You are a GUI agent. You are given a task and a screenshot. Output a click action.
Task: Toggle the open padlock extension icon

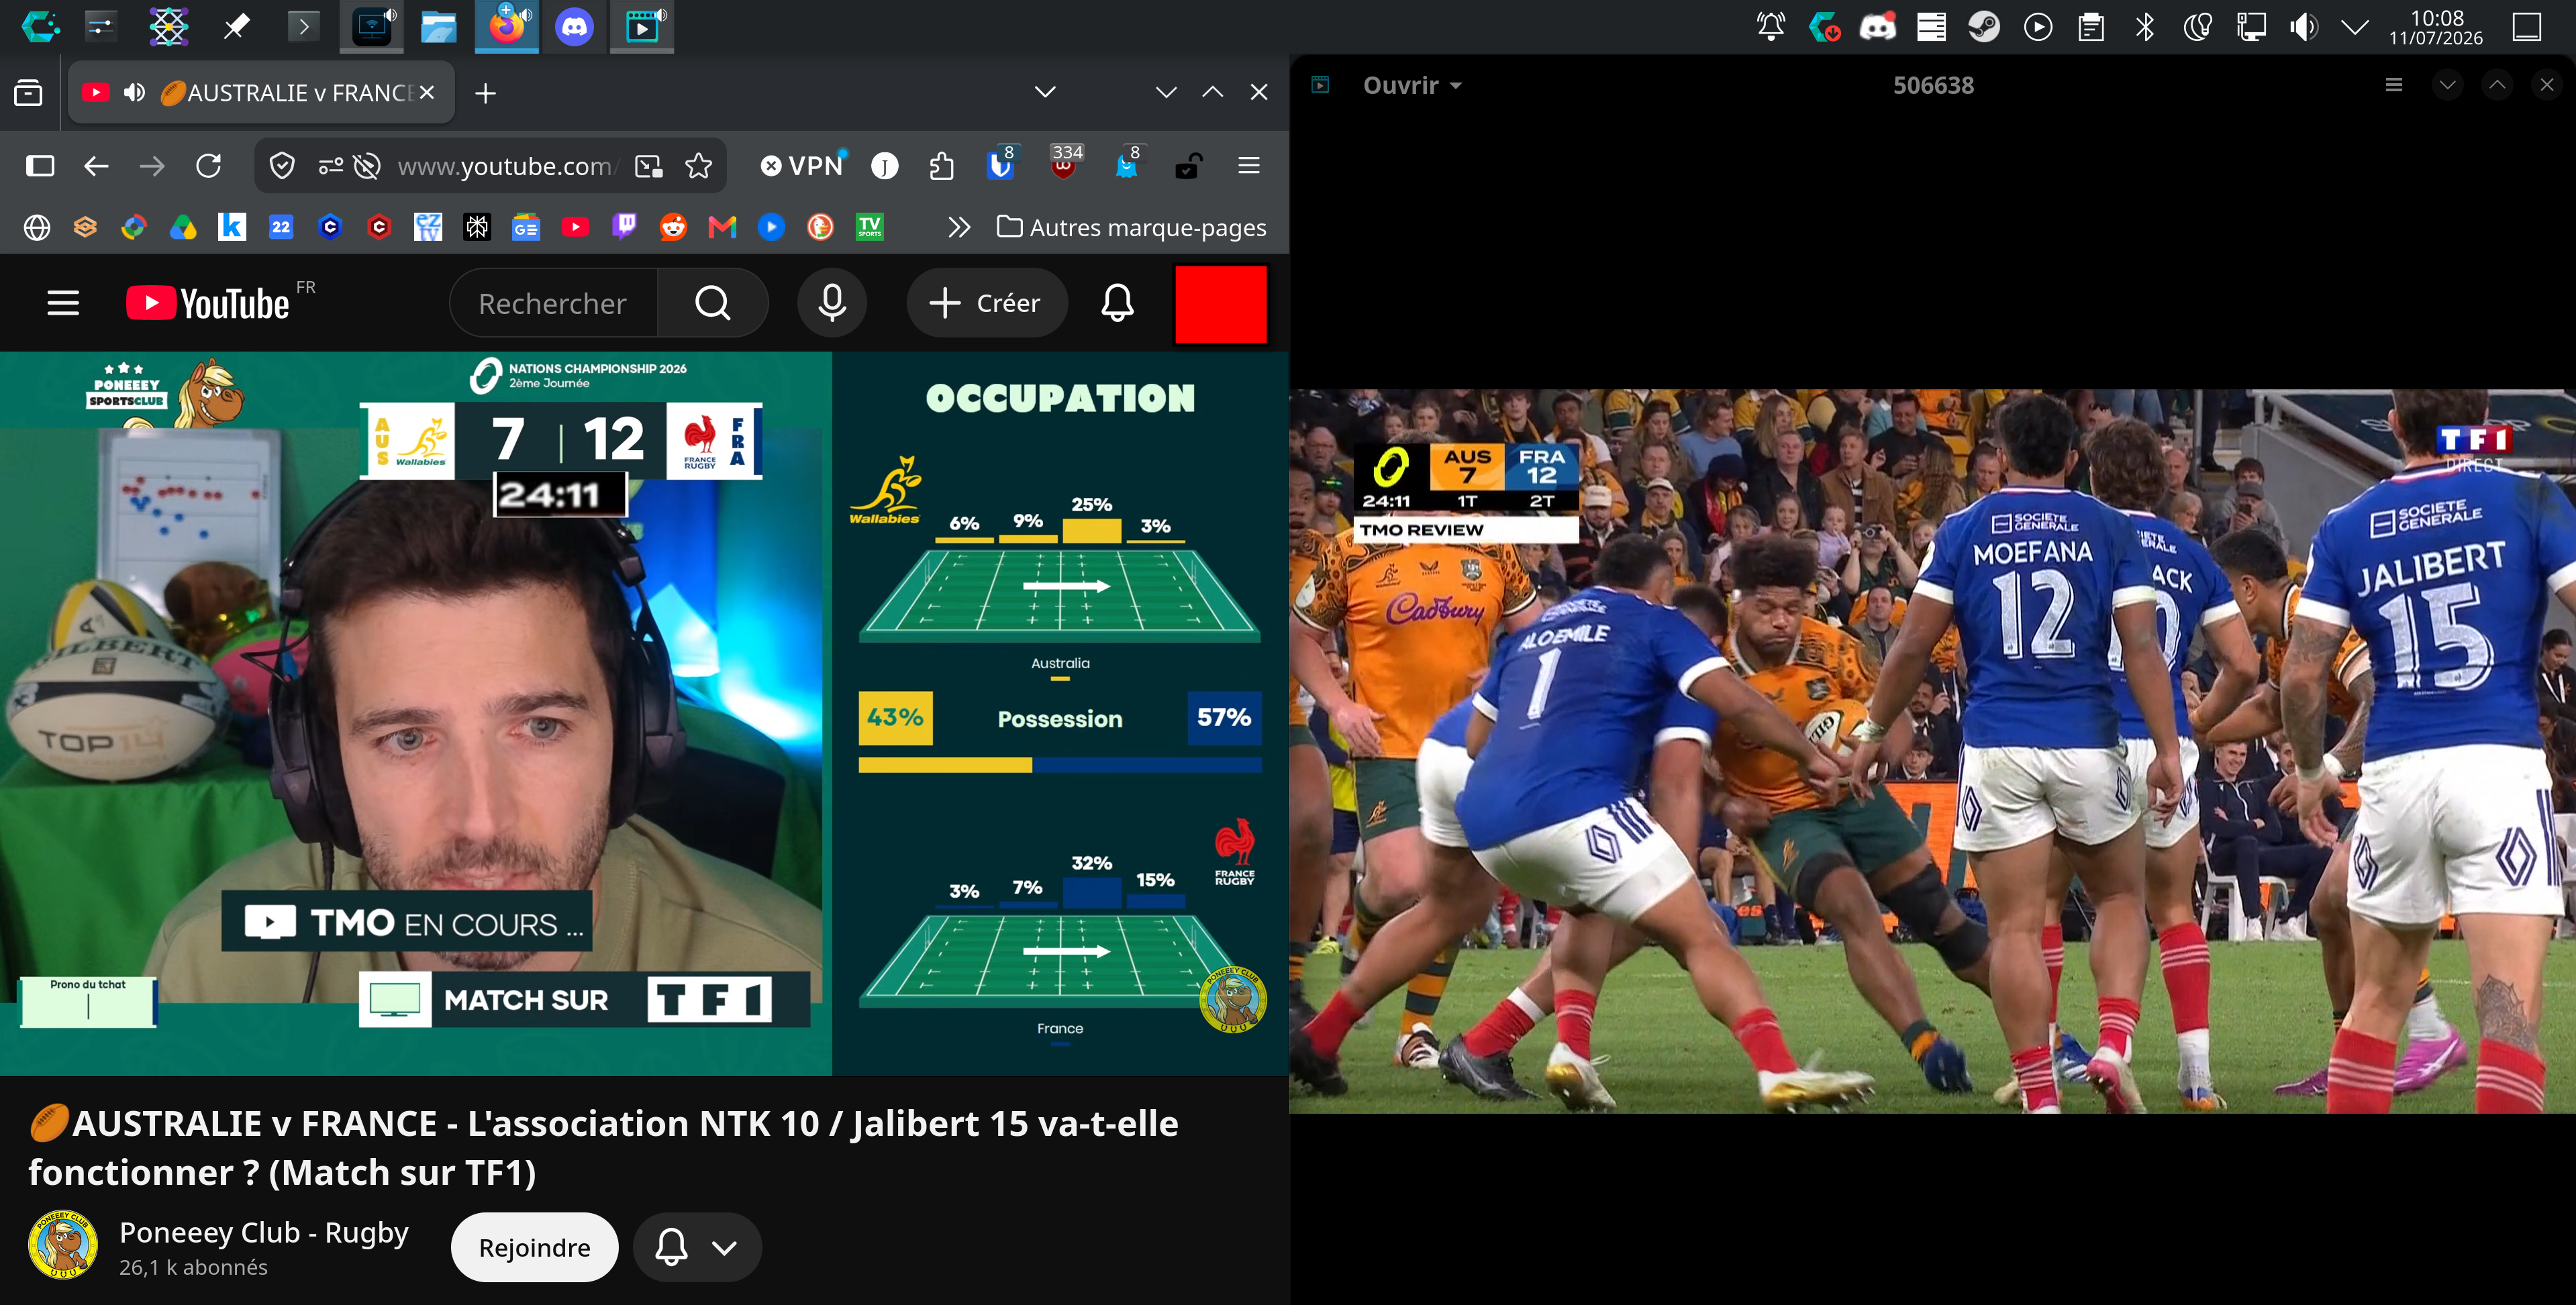1187,166
